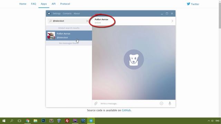This screenshot has width=221, height=124.
Task: Open the Protocol tab on the website
Action: [65, 4]
